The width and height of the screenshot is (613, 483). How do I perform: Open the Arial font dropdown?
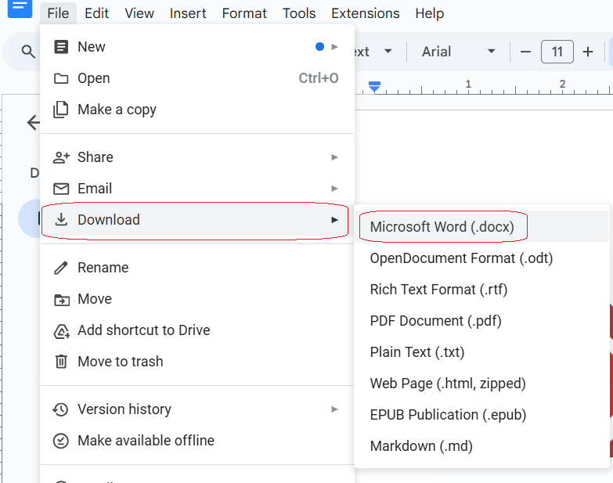pos(458,52)
